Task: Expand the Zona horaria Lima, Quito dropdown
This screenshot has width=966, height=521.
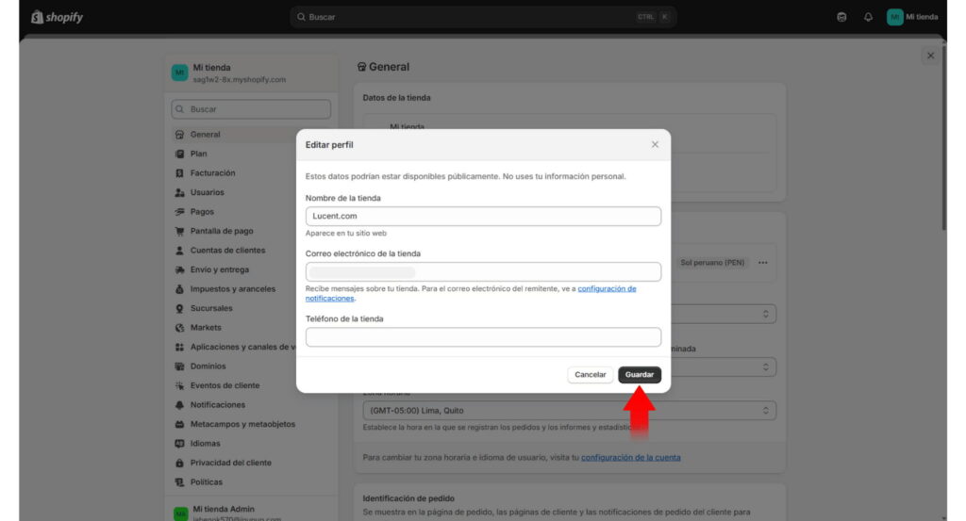Action: point(569,411)
